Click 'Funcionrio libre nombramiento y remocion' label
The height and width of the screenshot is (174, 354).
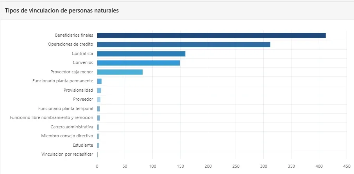pos(52,118)
